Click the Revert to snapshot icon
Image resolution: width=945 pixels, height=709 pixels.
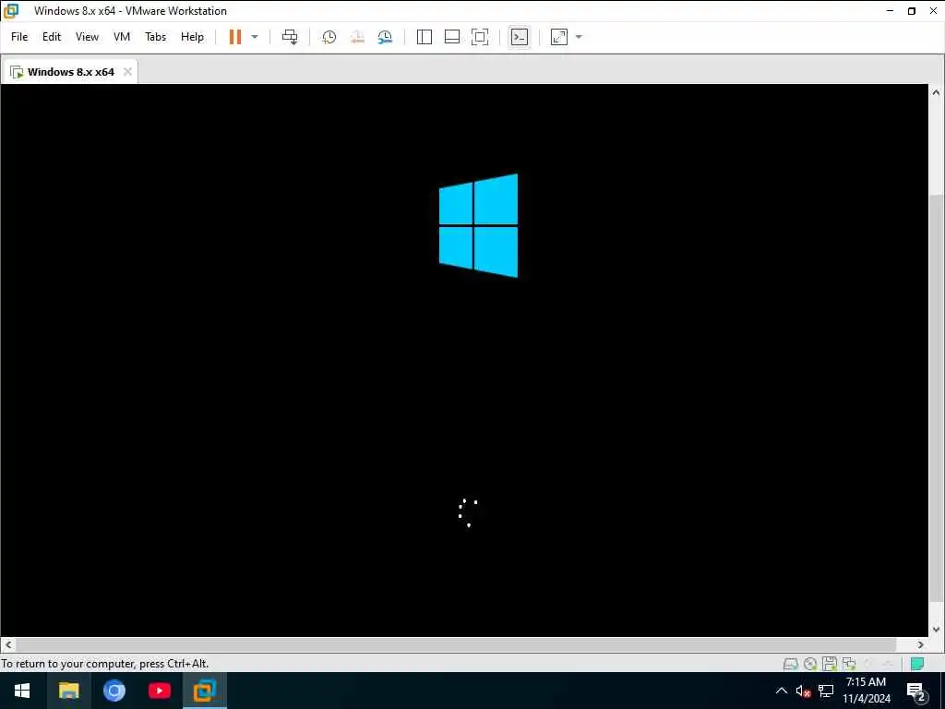tap(357, 37)
